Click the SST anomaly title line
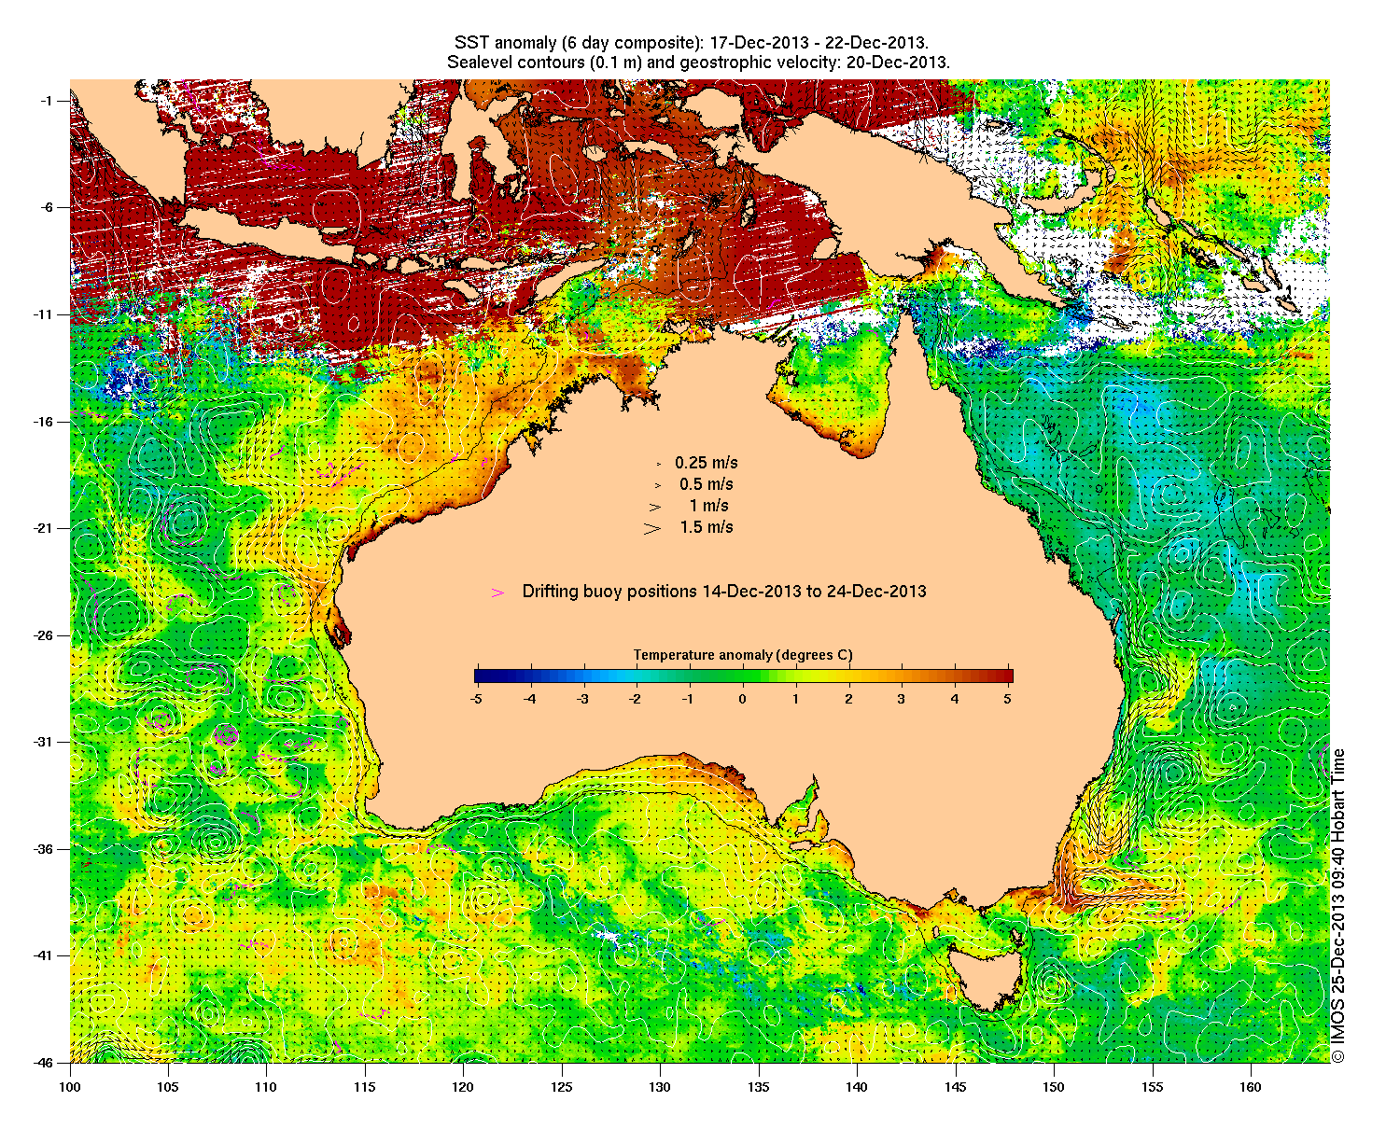Image resolution: width=1400 pixels, height=1143 pixels. 692,43
